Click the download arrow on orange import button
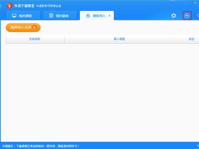The image size is (199, 149). coord(34,27)
